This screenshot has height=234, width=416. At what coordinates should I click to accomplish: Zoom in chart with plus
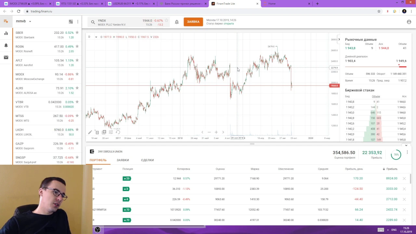pos(216,132)
